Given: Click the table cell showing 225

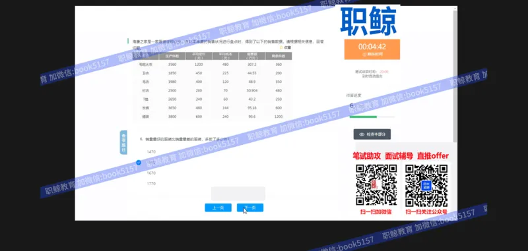Looking at the screenshot, I should click(x=225, y=73).
